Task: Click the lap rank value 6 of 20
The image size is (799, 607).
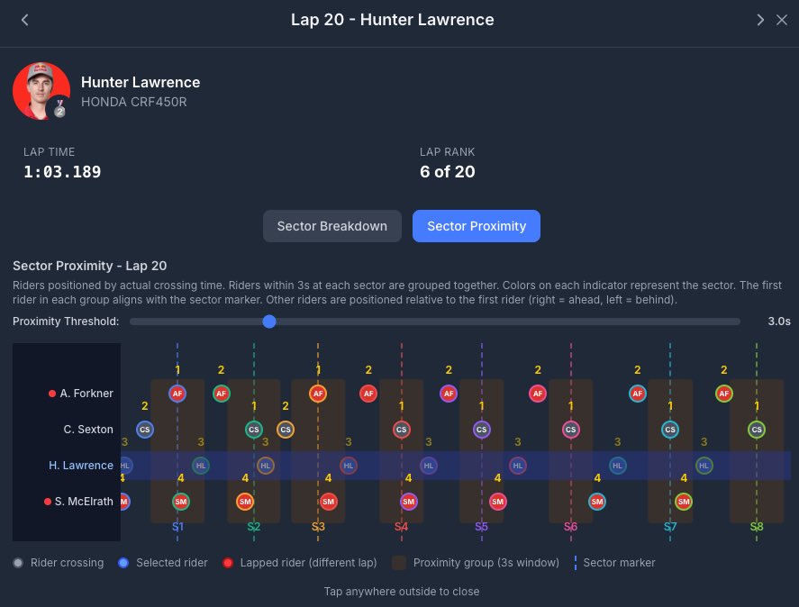Action: point(448,172)
